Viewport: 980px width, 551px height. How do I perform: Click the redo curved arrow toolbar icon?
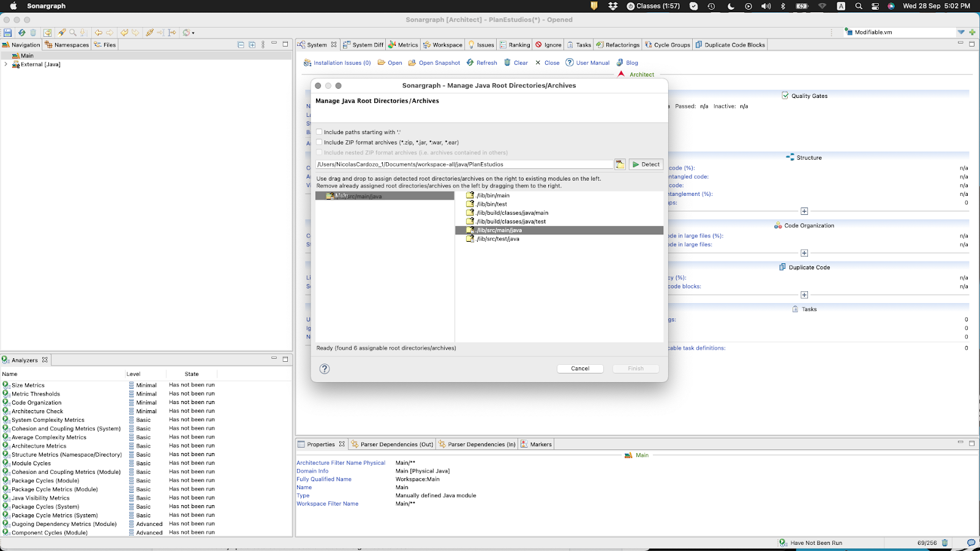(135, 32)
